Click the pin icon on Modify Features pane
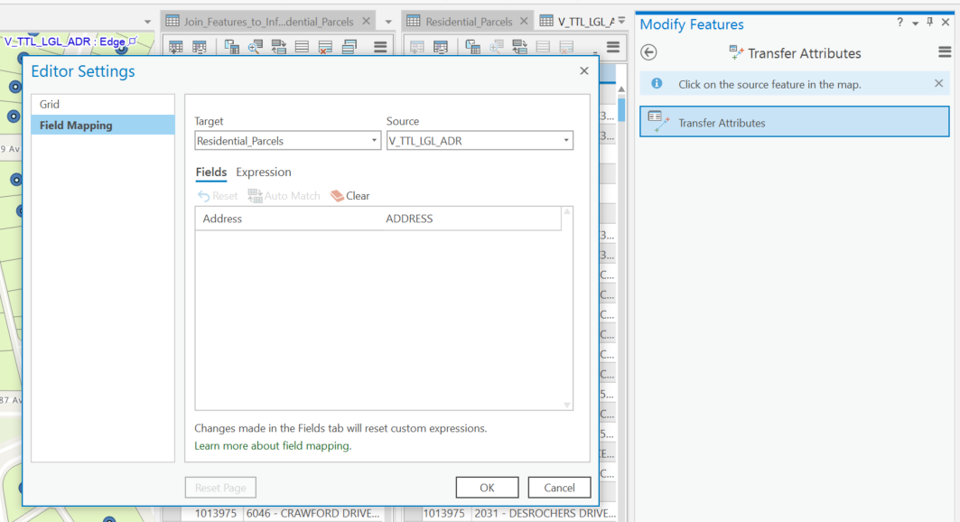 point(928,20)
